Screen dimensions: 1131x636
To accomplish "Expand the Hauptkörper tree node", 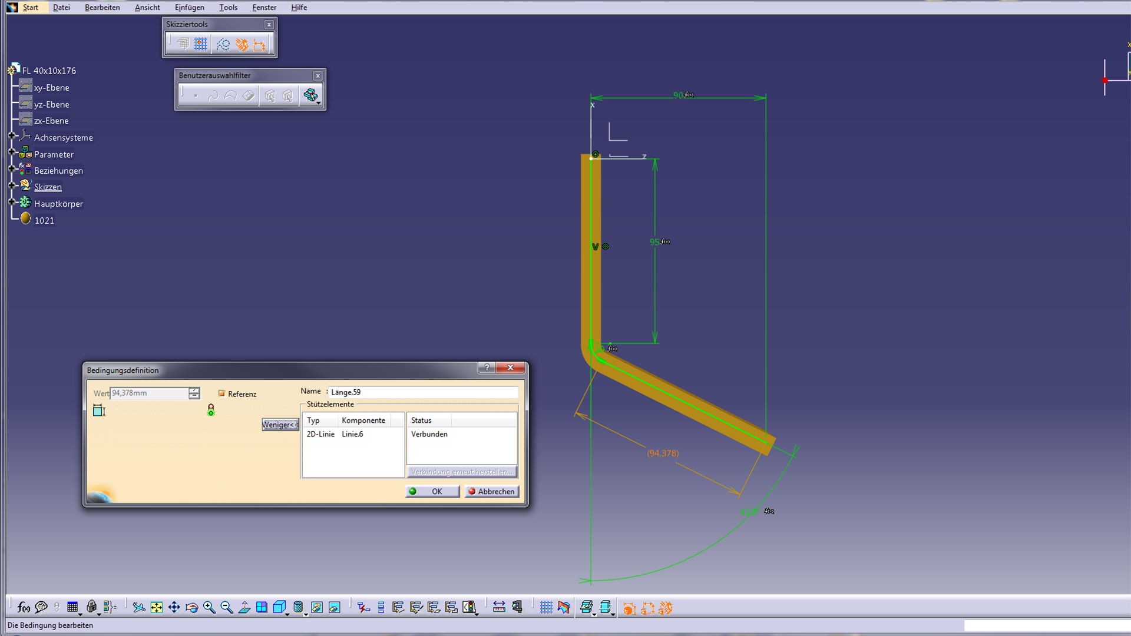I will coord(12,201).
